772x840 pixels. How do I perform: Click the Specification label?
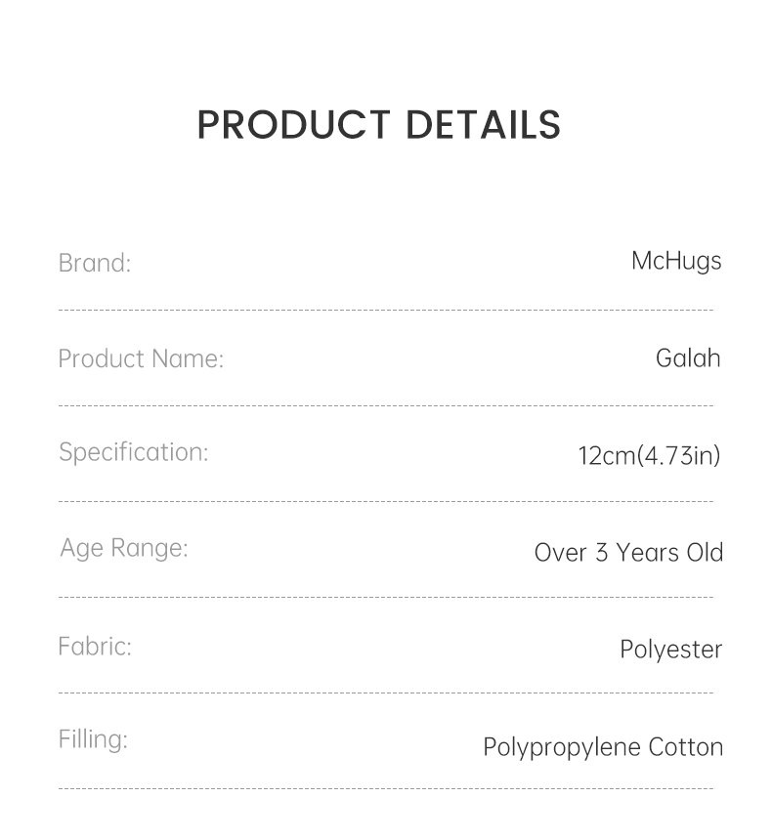click(134, 452)
